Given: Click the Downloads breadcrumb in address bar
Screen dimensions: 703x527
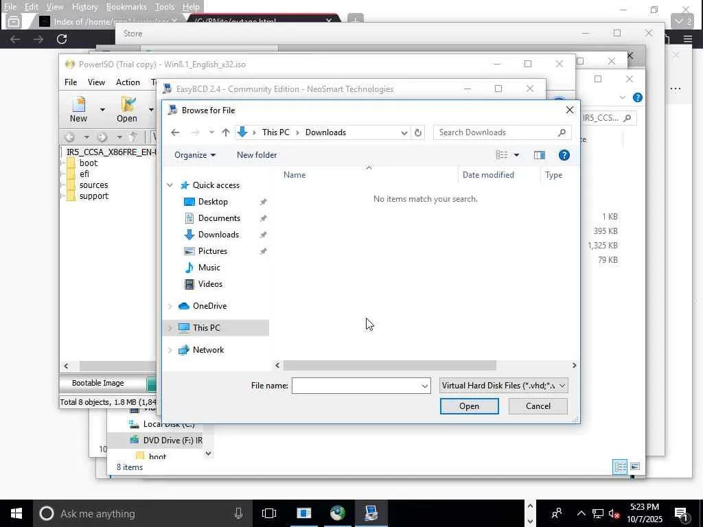Looking at the screenshot, I should point(325,132).
